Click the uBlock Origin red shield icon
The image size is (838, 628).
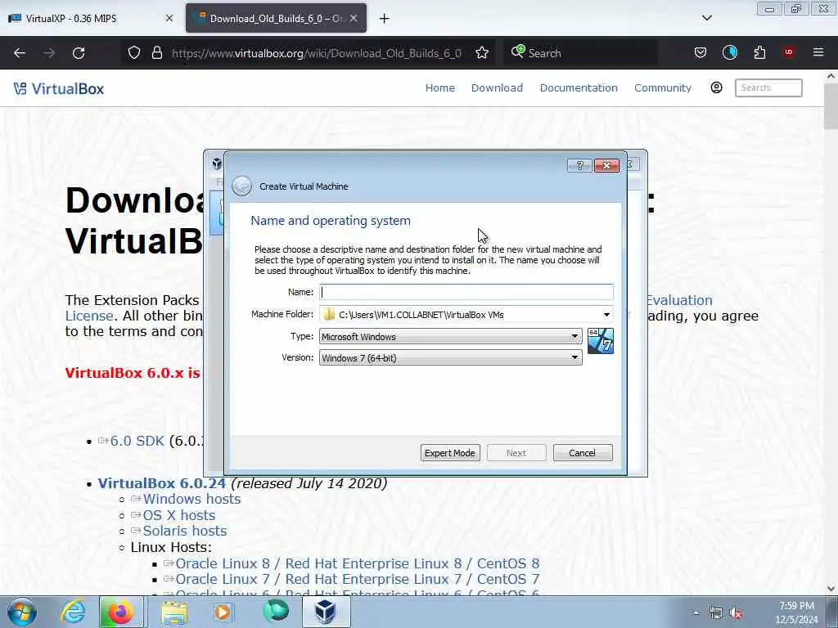click(789, 52)
